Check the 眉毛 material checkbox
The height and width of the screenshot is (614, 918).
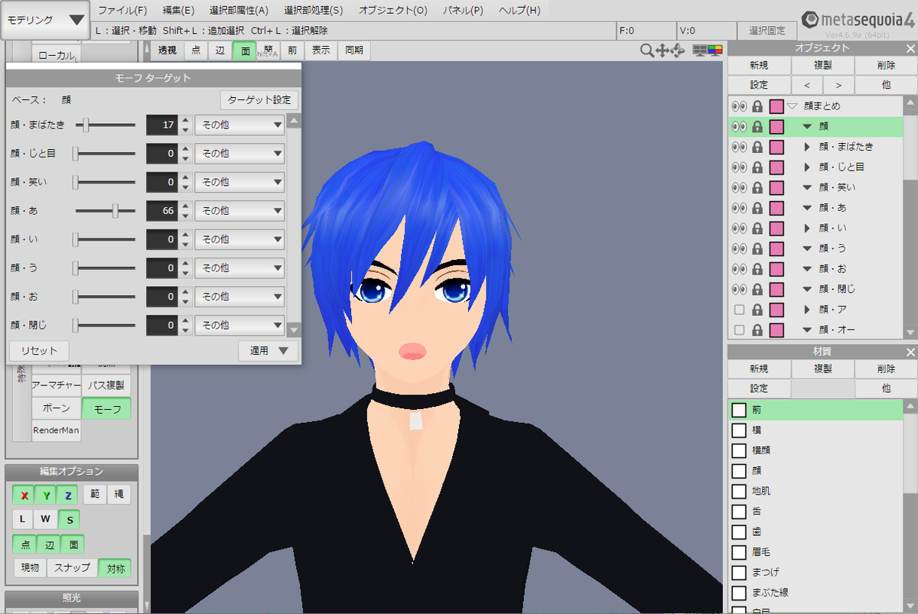coord(739,552)
